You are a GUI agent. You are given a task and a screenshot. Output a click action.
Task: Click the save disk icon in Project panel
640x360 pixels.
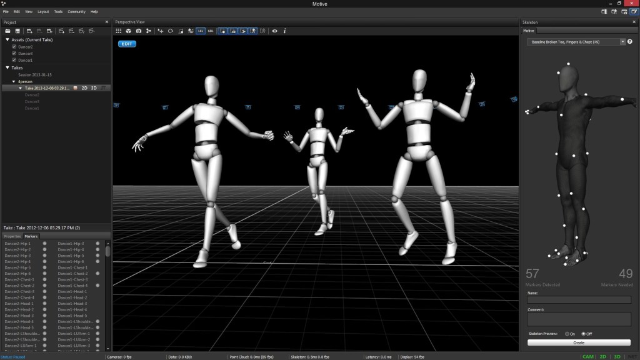tap(17, 31)
